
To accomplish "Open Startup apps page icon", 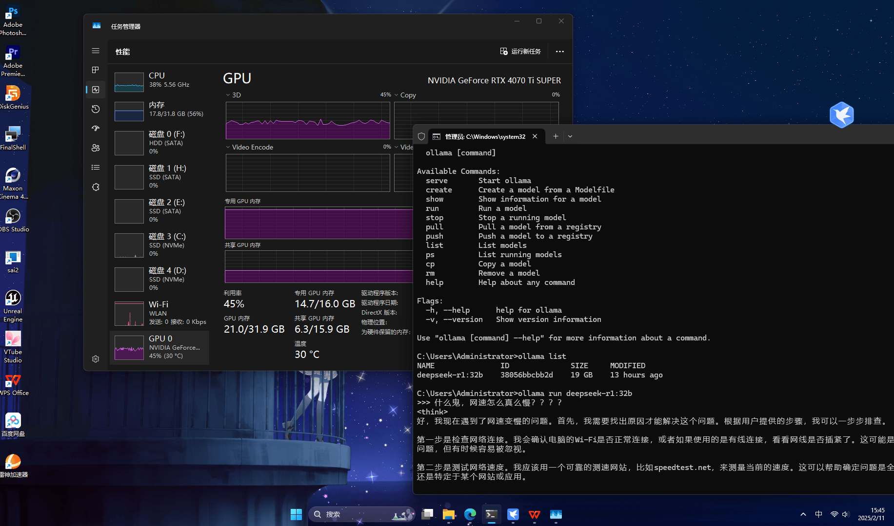I will point(96,129).
